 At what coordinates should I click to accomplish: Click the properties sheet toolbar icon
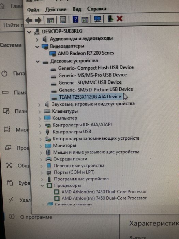point(63,20)
